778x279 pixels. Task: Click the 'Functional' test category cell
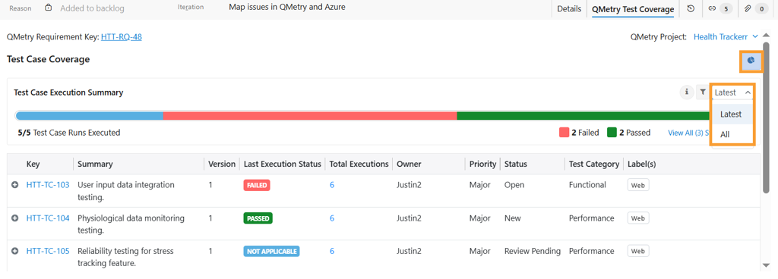(587, 184)
